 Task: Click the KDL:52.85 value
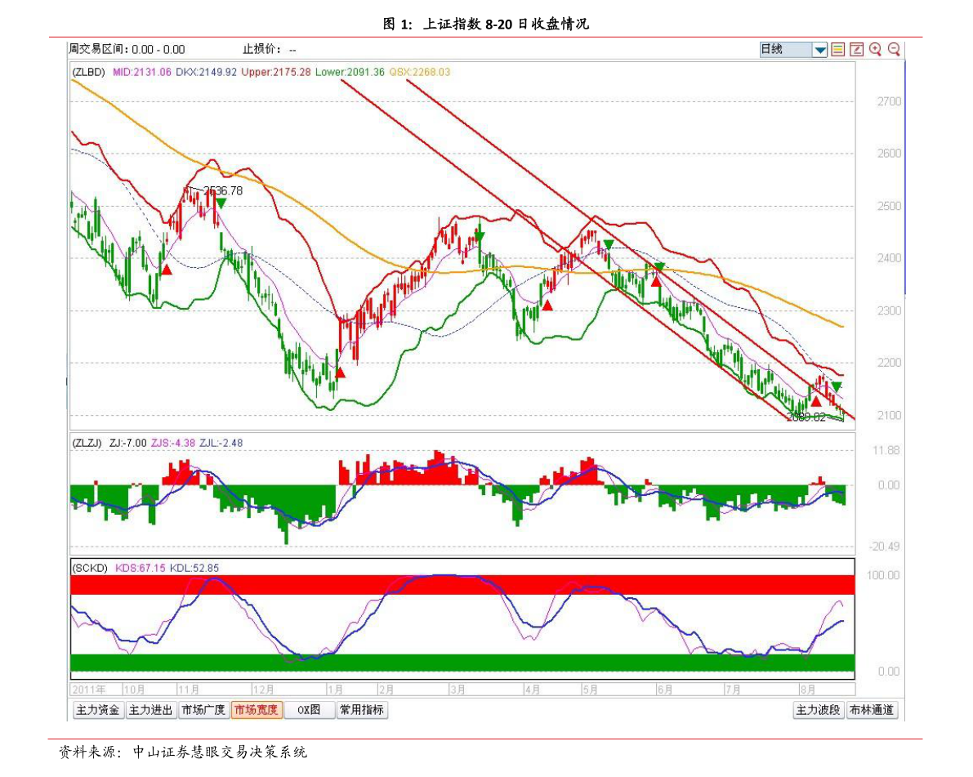pos(194,568)
